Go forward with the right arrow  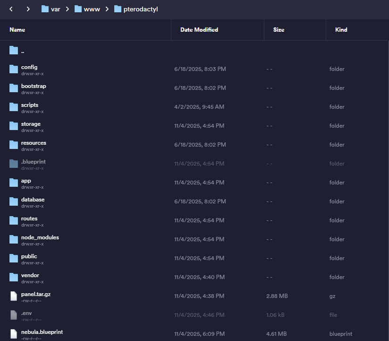pyautogui.click(x=28, y=9)
